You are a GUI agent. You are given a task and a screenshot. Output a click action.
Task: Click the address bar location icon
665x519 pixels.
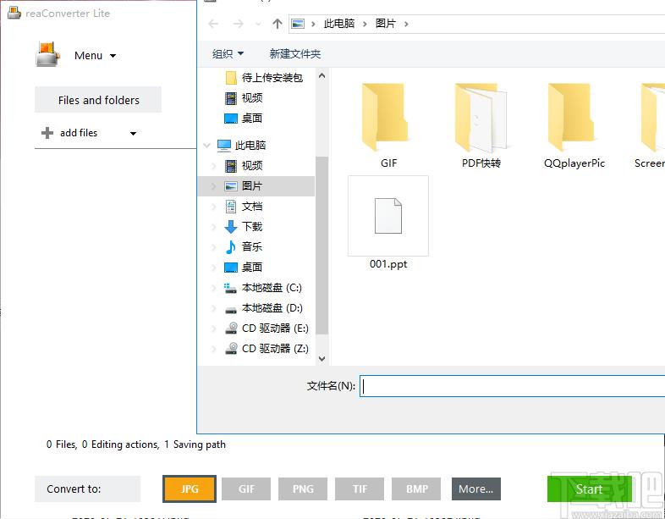click(x=298, y=24)
